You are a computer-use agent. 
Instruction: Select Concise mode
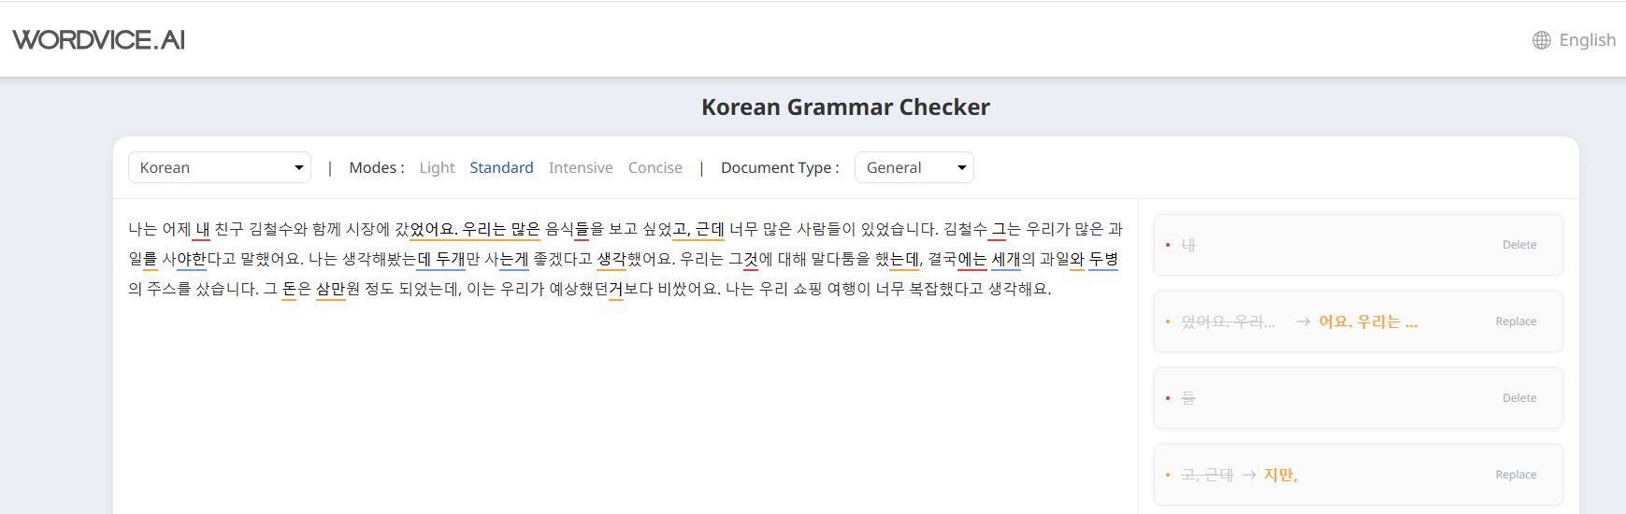[655, 168]
